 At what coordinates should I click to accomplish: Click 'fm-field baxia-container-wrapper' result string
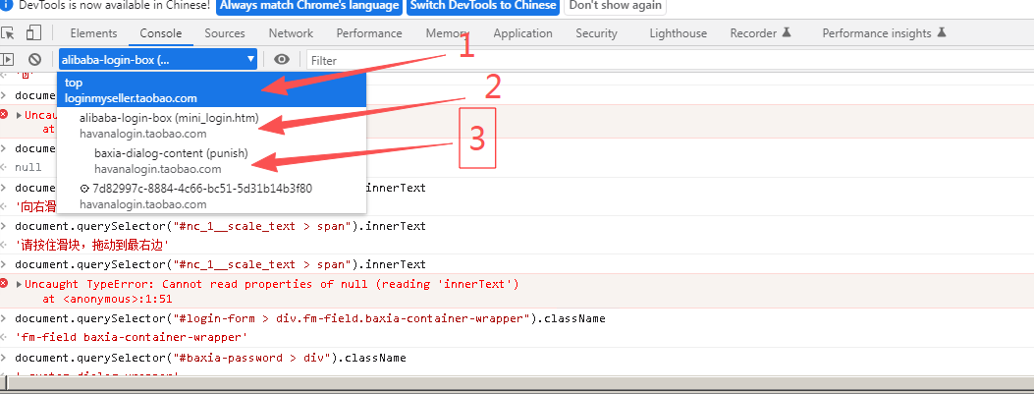132,337
